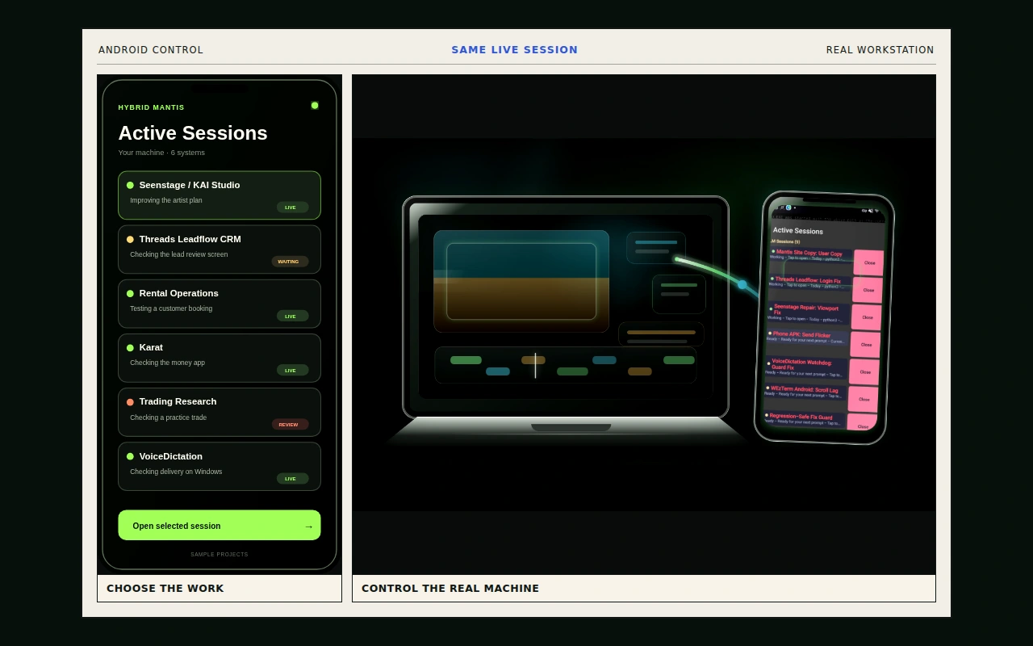Click the "Testing a customer booking" text
The height and width of the screenshot is (646, 1033).
[171, 308]
